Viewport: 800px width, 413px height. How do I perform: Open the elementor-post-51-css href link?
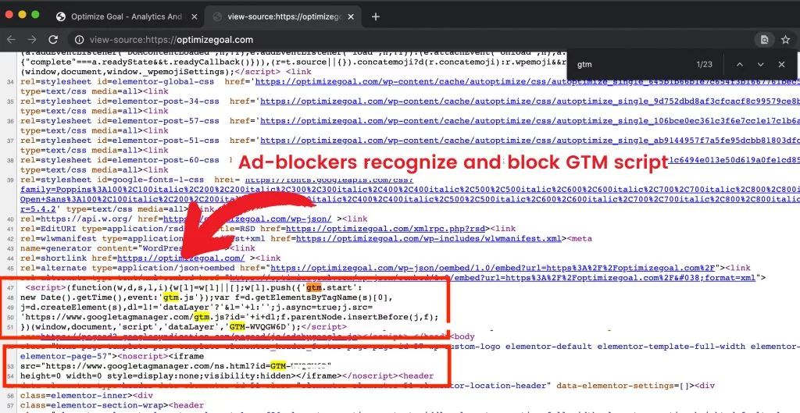pos(530,141)
